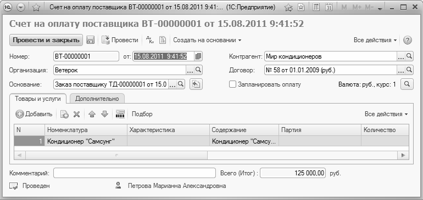
Task: Switch to the Дополнительно tab
Action: tap(97, 99)
